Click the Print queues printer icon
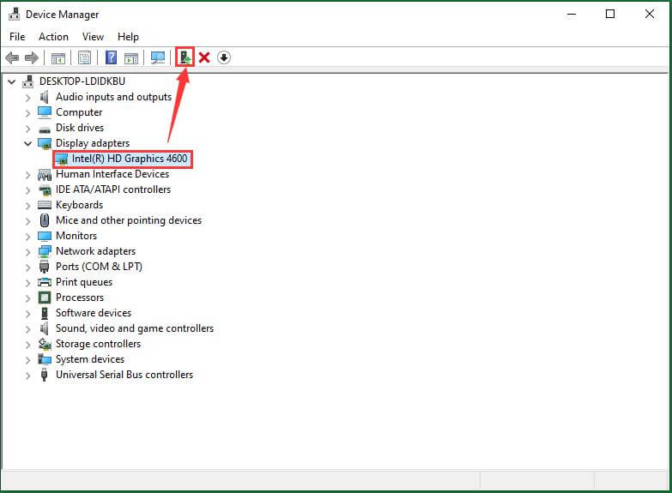672x493 pixels. pos(45,282)
